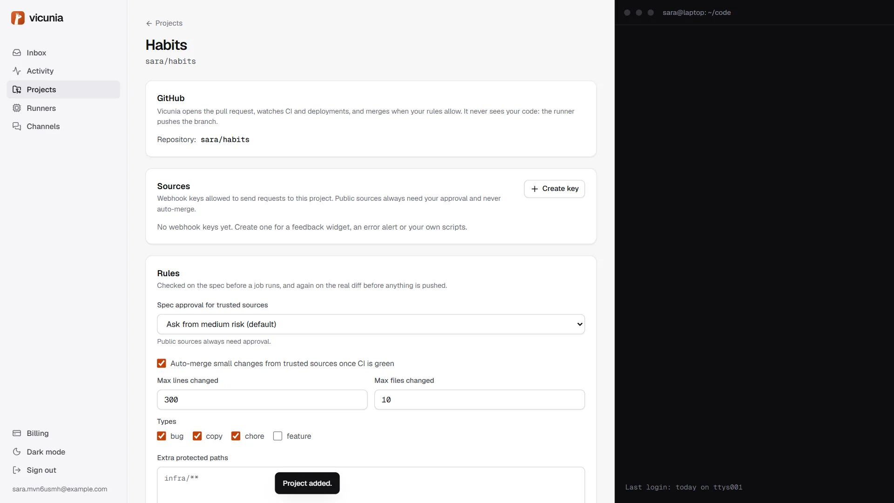Click the Channels chat icon
Image resolution: width=894 pixels, height=503 pixels.
click(17, 126)
